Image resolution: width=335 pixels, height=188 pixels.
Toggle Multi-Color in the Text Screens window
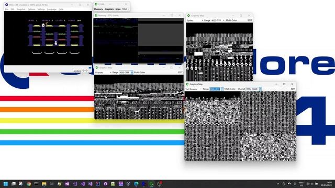[230, 89]
